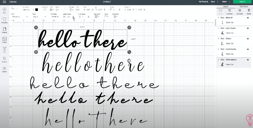Hide the Text - Livin Good layer

[x=248, y=28]
